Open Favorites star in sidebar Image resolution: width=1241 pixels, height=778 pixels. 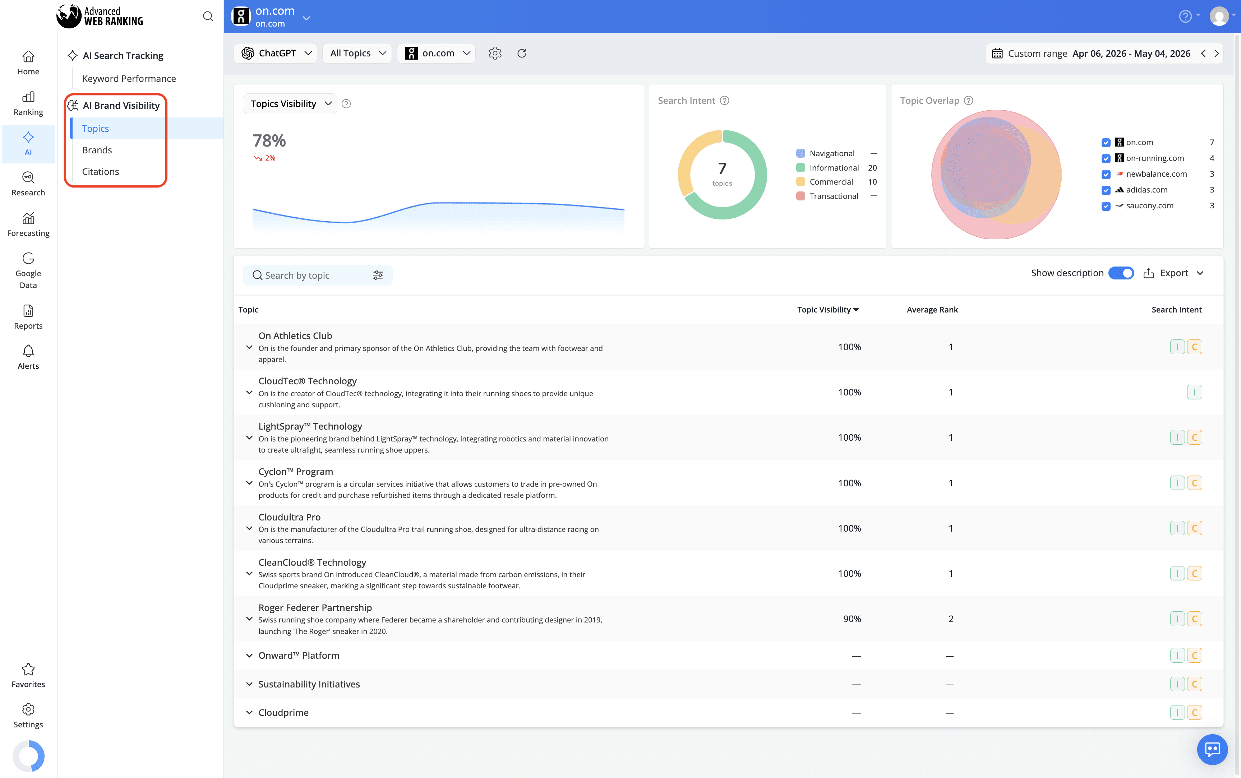click(x=28, y=675)
